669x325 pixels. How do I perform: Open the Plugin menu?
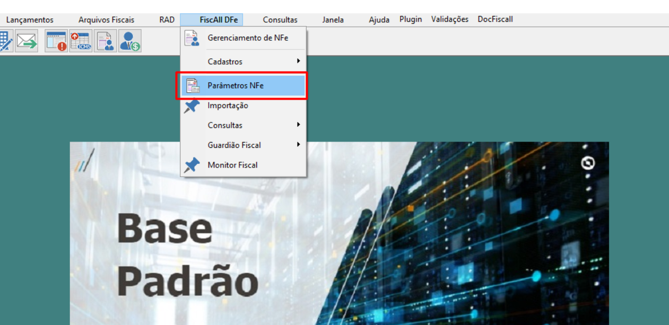(411, 19)
